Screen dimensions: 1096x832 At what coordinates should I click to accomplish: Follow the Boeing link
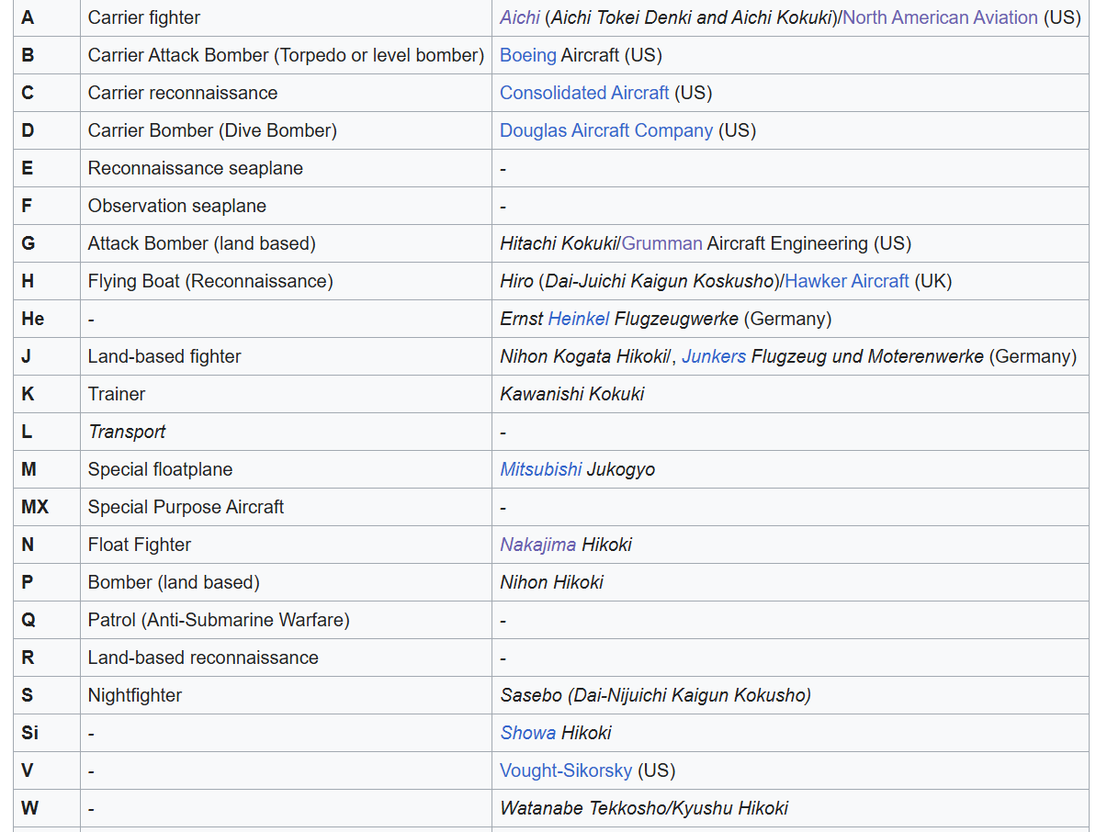(527, 55)
